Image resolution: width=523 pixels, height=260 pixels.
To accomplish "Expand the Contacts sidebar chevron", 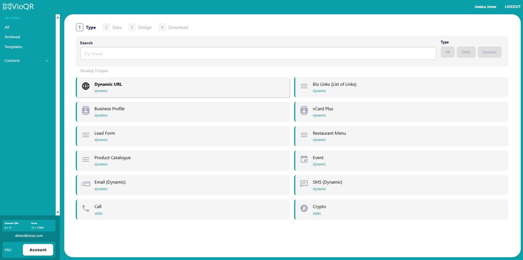I will coord(47,61).
